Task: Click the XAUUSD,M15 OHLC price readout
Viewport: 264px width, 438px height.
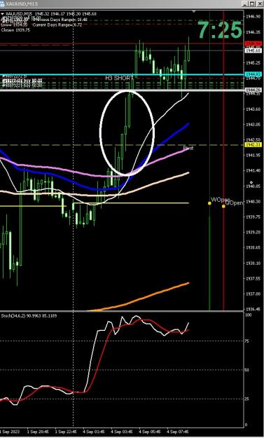Action: pos(50,14)
